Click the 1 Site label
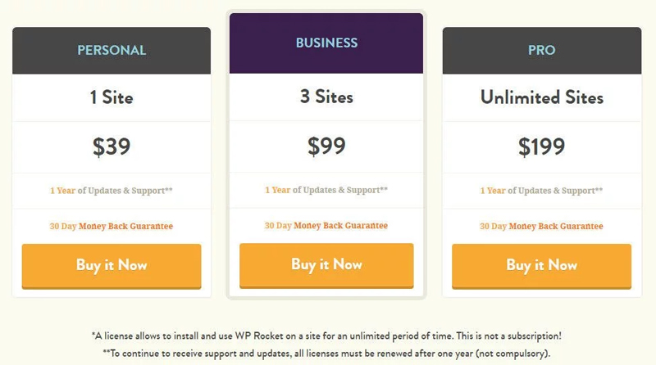The height and width of the screenshot is (365, 656). pyautogui.click(x=112, y=97)
